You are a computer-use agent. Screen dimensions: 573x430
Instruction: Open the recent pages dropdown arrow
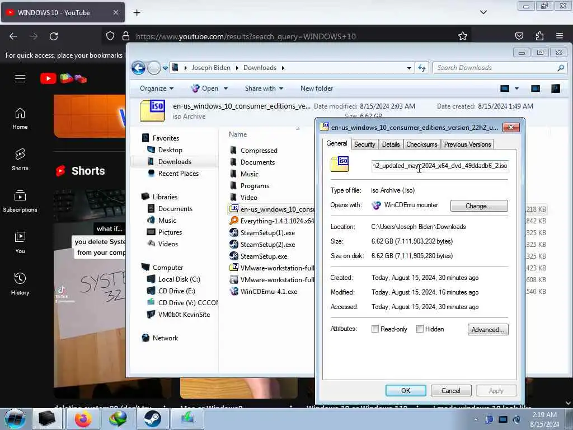[165, 68]
